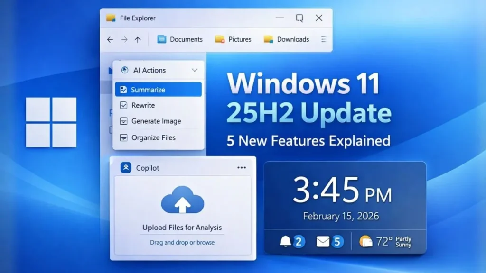This screenshot has height=273, width=486.
Task: Collapse the AI Actions menu chevron
Action: (x=194, y=70)
